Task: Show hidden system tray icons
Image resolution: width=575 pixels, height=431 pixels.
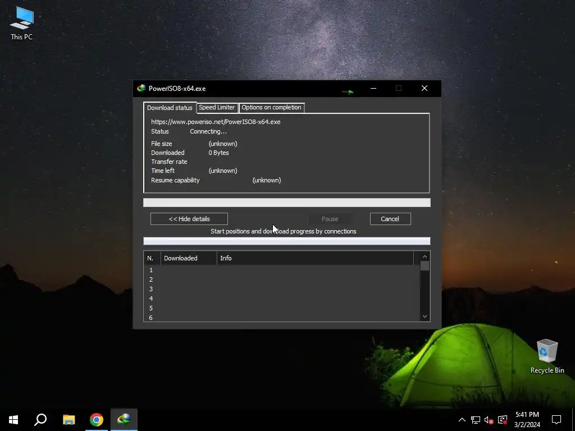Action: tap(462, 420)
